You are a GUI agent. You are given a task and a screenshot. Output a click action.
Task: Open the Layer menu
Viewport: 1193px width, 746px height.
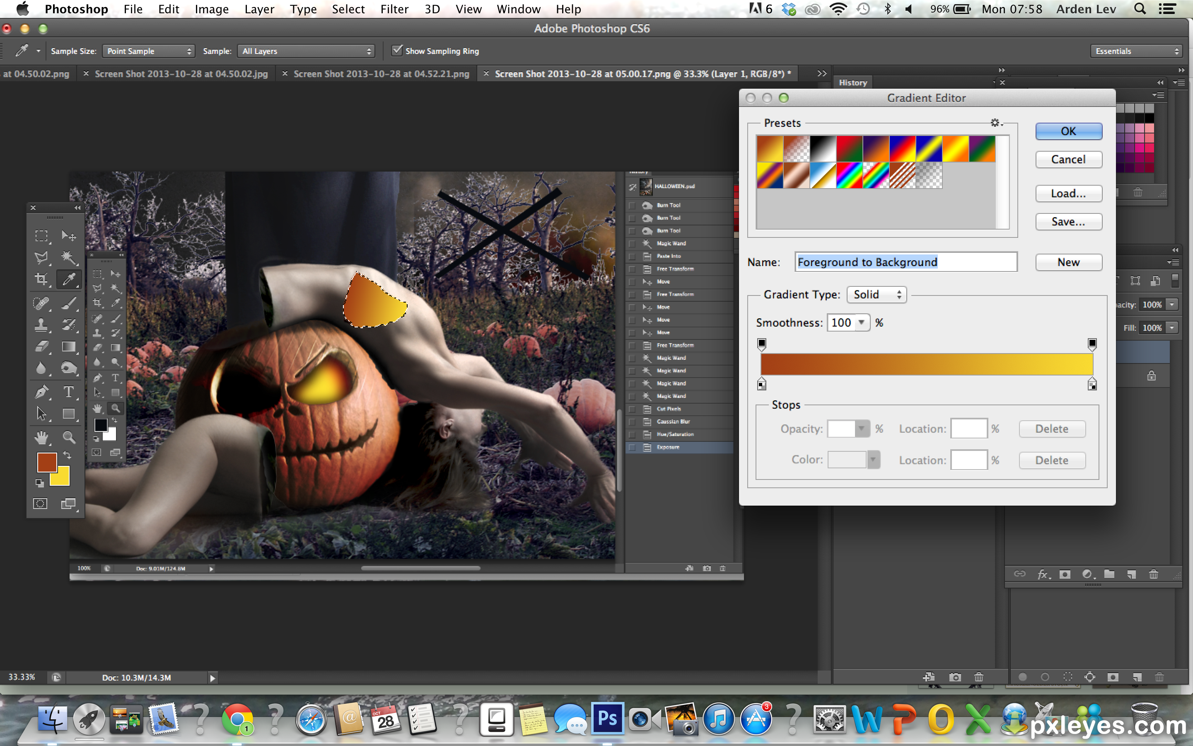pos(259,9)
